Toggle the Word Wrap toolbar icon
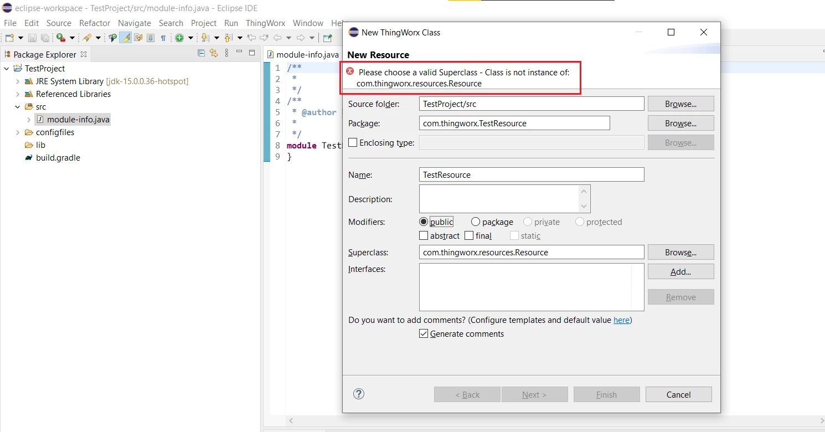Image resolution: width=825 pixels, height=432 pixels. point(138,38)
